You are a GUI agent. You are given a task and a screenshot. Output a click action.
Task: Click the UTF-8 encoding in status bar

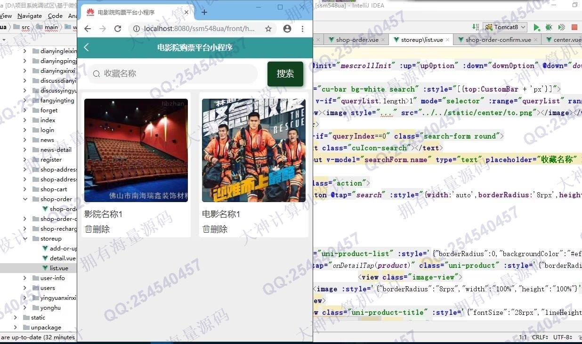point(563,337)
